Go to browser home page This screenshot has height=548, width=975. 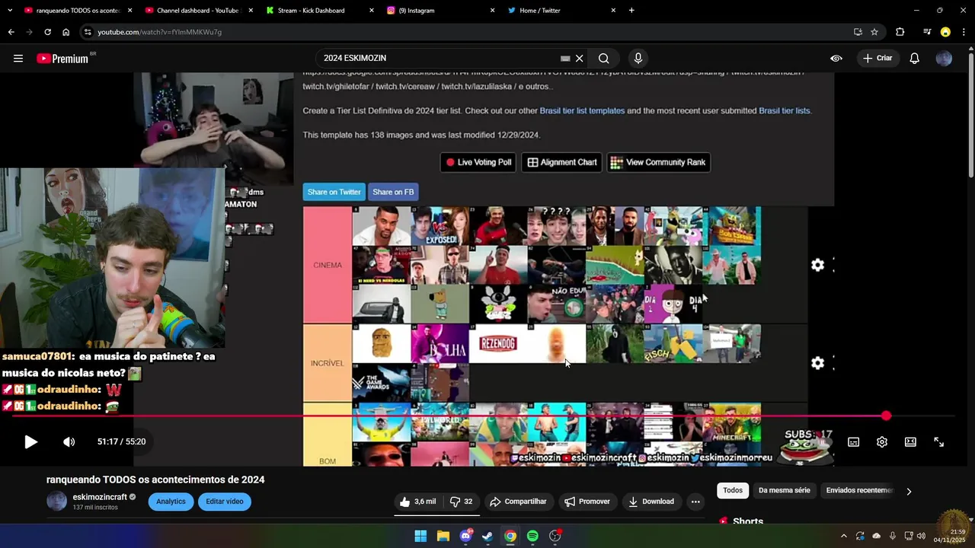66,32
